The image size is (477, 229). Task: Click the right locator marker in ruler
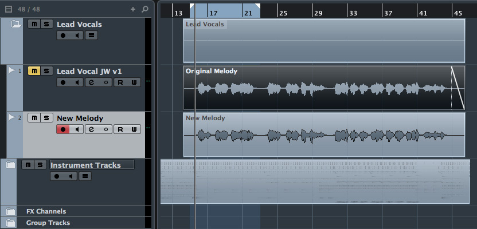tap(257, 6)
